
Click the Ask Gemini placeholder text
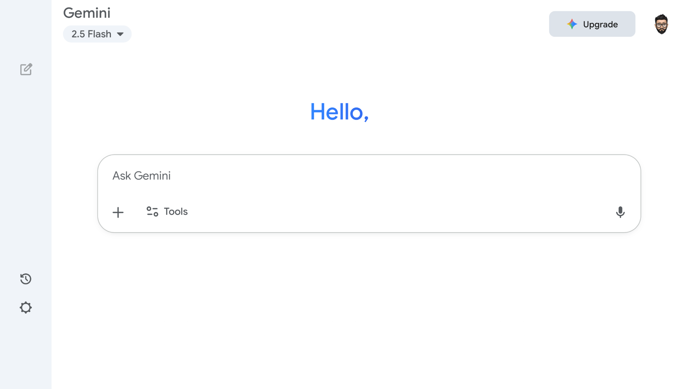(x=141, y=176)
